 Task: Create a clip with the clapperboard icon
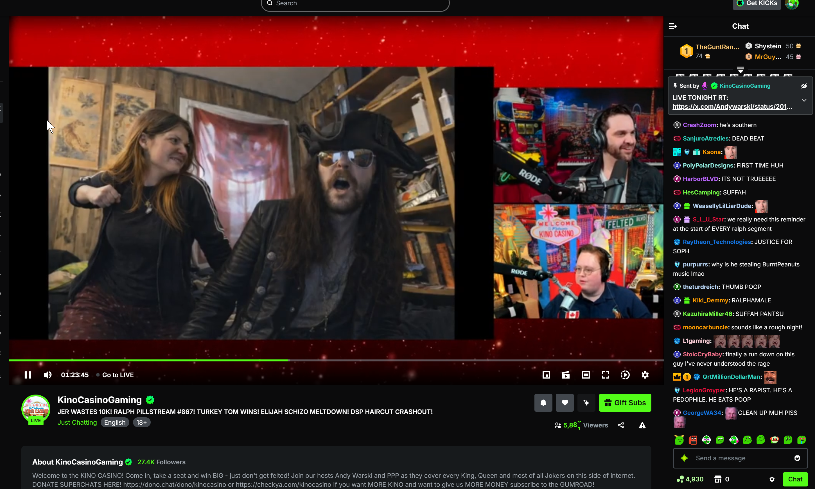(x=566, y=375)
